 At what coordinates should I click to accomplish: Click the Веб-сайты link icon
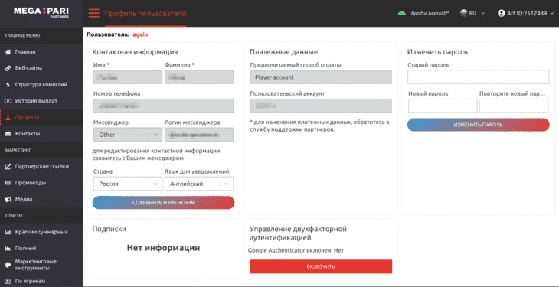coord(8,68)
